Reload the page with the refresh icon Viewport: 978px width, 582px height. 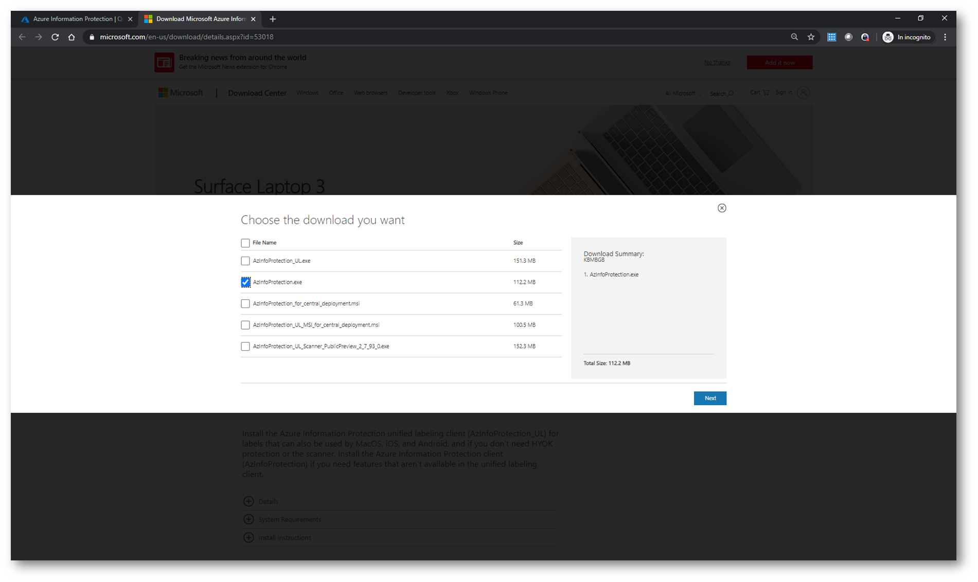[55, 37]
